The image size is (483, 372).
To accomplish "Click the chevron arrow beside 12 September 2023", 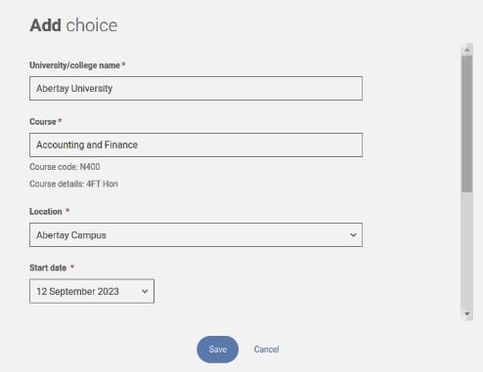I will 145,291.
